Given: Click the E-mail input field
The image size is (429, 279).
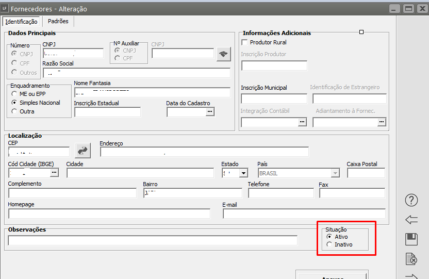Looking at the screenshot, I should pos(304,214).
